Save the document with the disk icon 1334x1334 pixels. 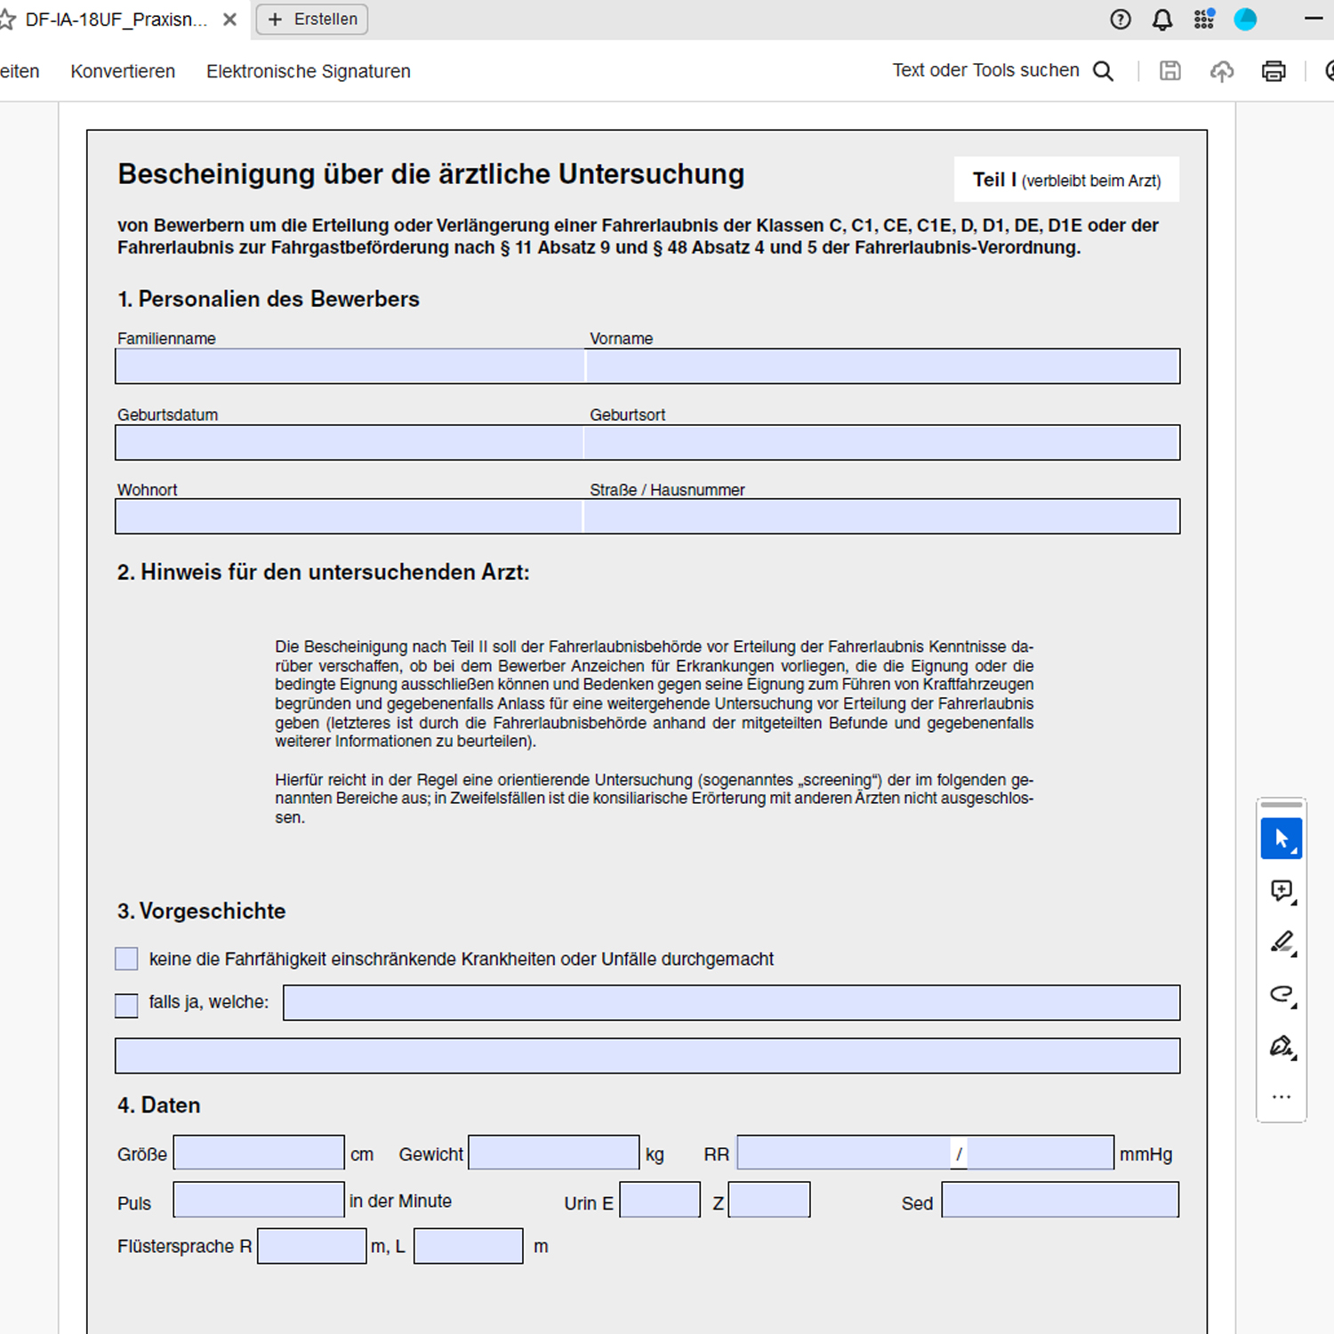pyautogui.click(x=1170, y=71)
